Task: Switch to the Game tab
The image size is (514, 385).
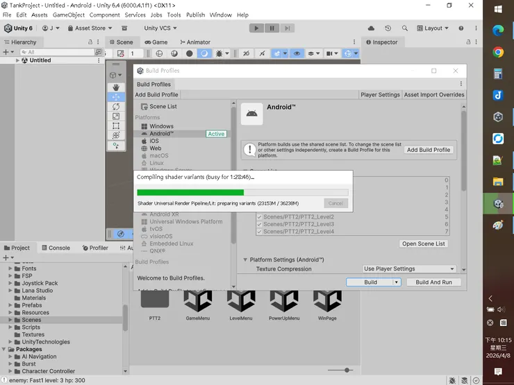Action: pos(156,42)
